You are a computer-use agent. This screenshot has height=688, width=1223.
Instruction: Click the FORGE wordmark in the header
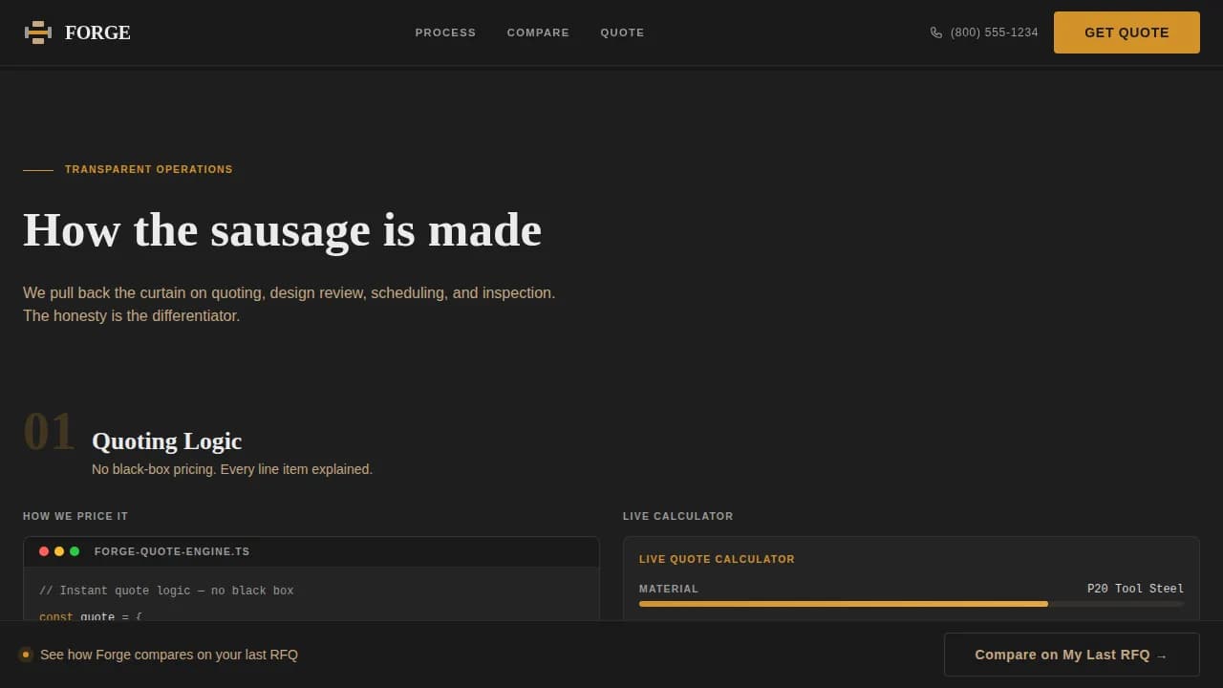coord(97,32)
